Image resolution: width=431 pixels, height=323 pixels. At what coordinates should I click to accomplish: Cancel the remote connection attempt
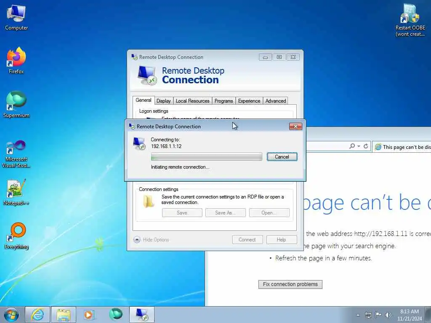pos(282,157)
